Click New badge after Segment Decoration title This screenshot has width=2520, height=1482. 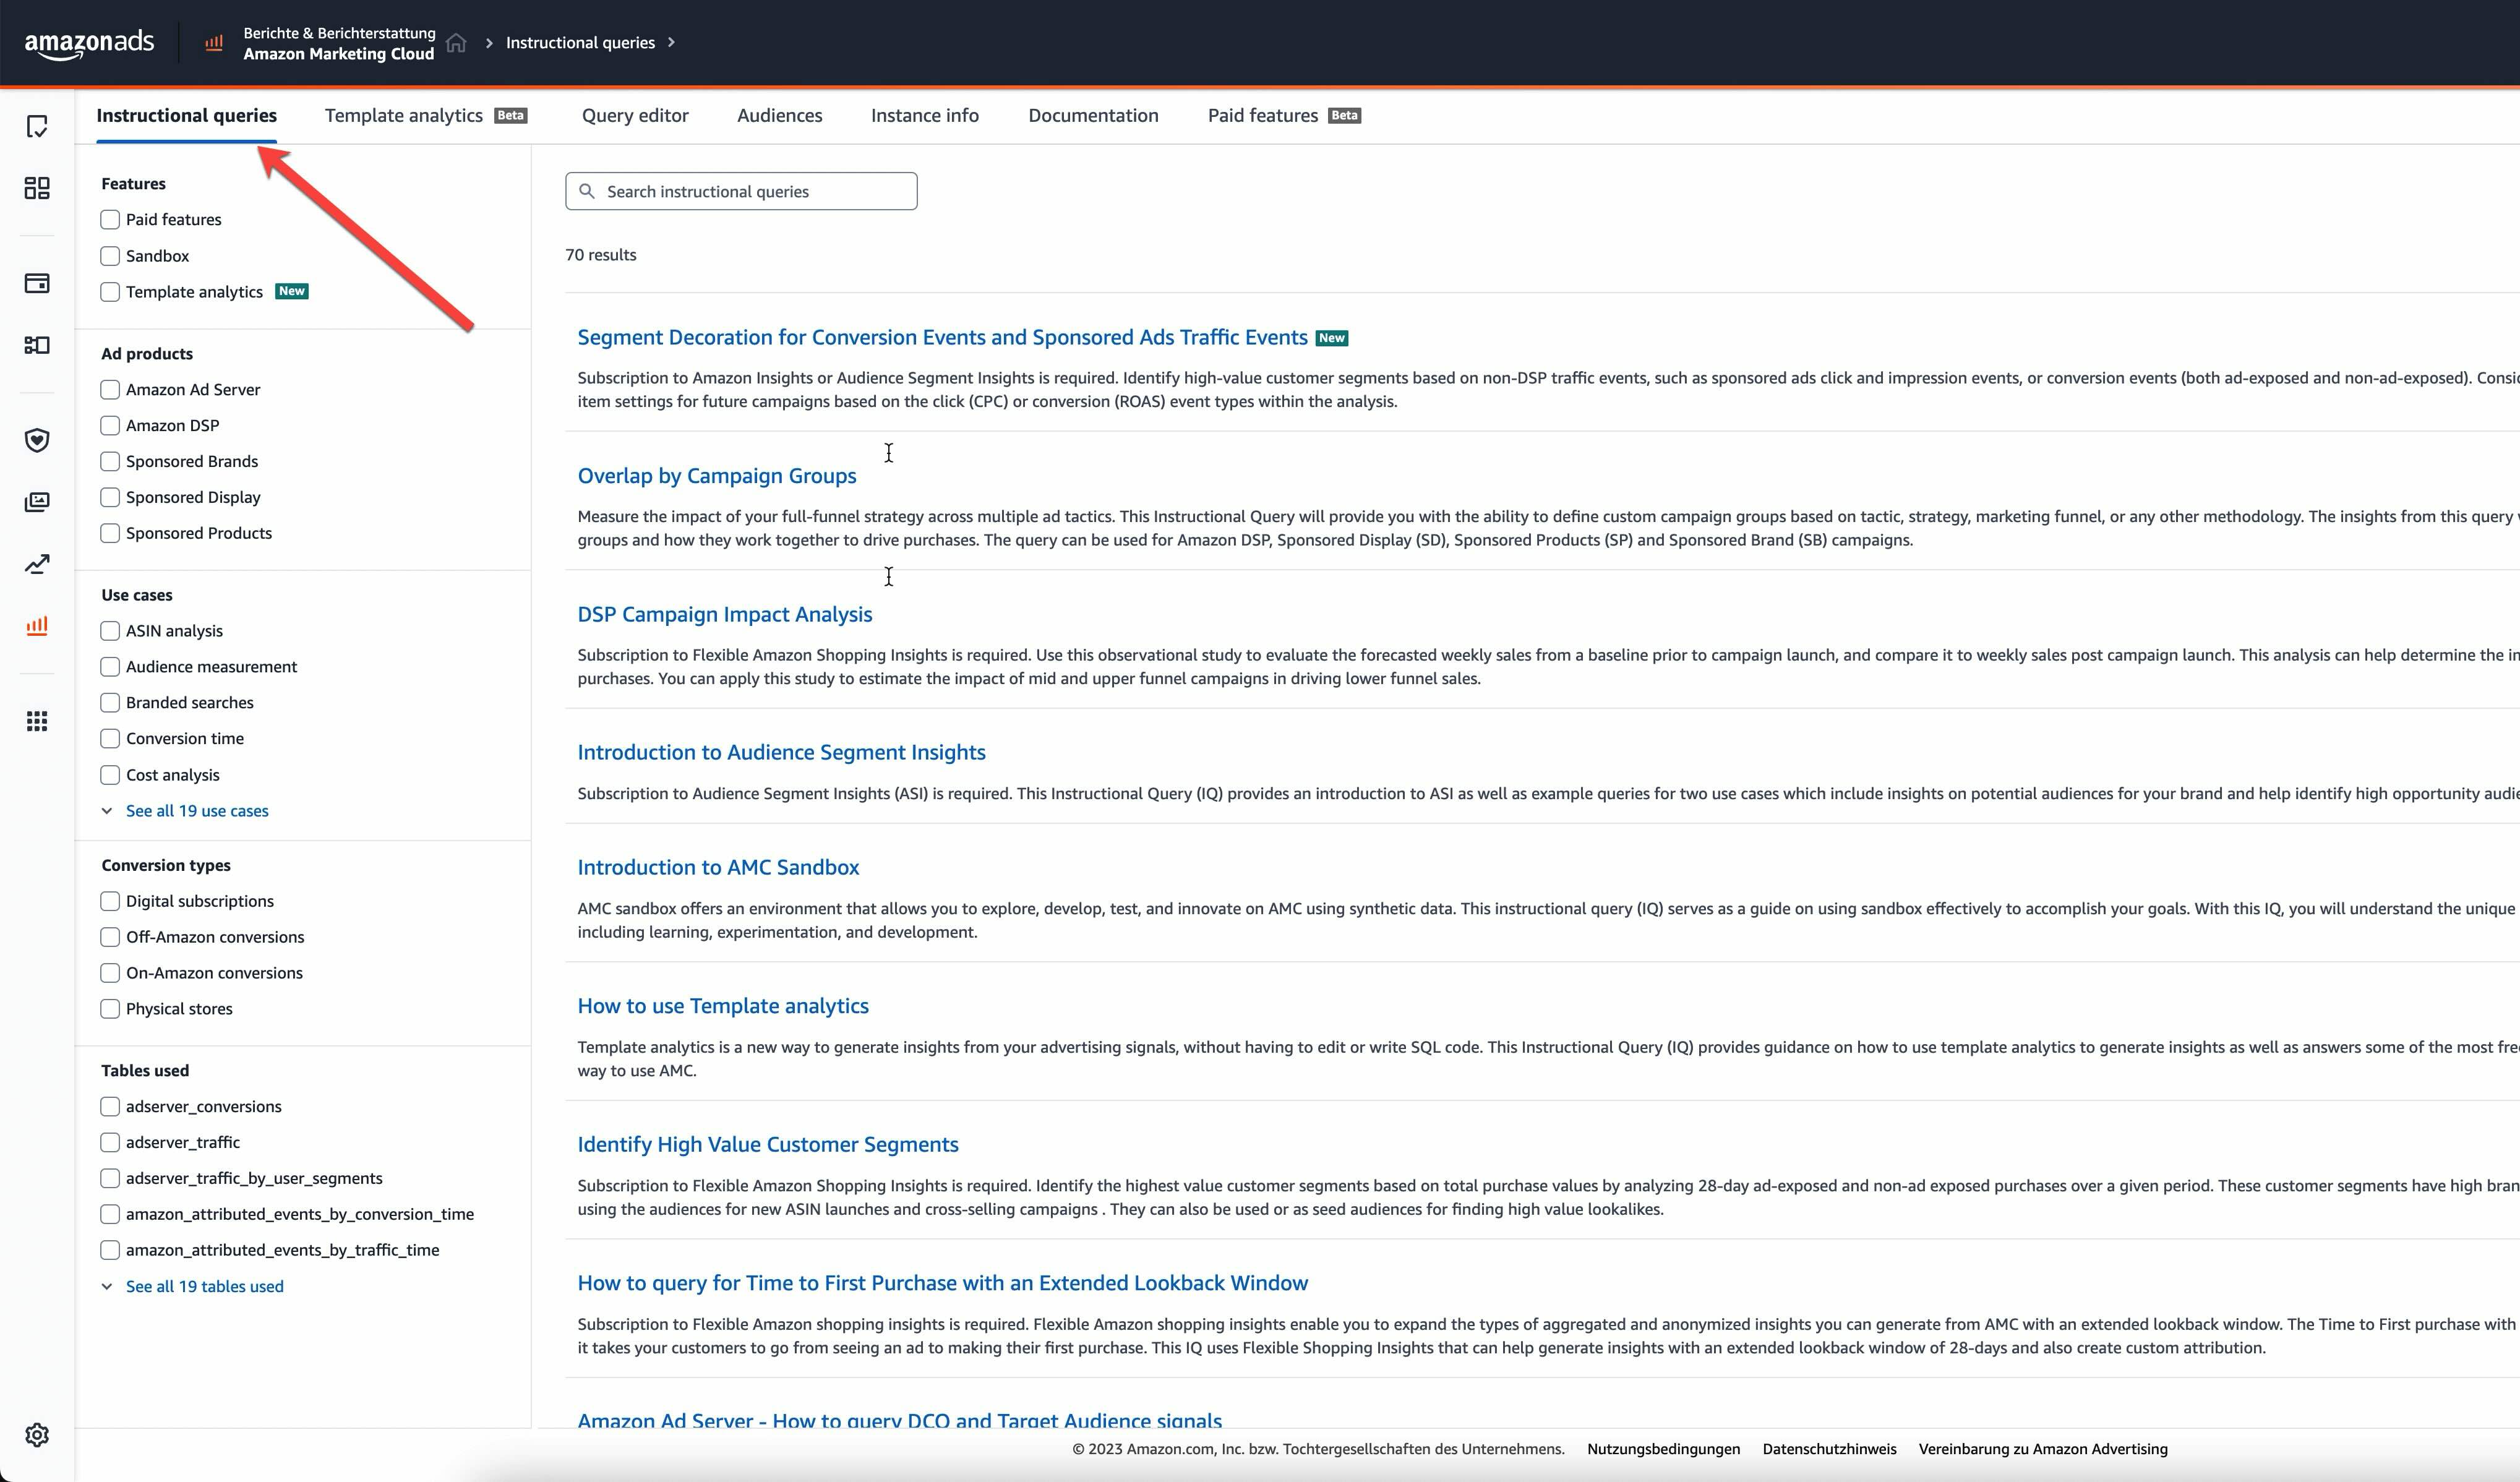pyautogui.click(x=1332, y=338)
